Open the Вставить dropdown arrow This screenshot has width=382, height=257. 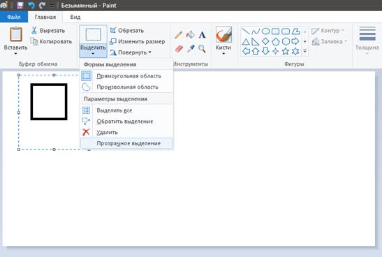pyautogui.click(x=16, y=54)
